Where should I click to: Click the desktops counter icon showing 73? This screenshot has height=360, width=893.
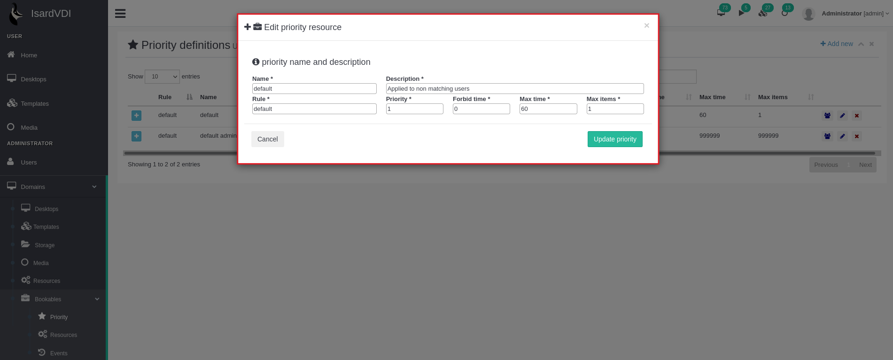click(x=721, y=13)
